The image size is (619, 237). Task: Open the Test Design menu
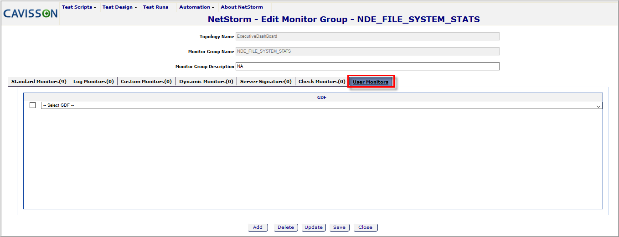119,7
